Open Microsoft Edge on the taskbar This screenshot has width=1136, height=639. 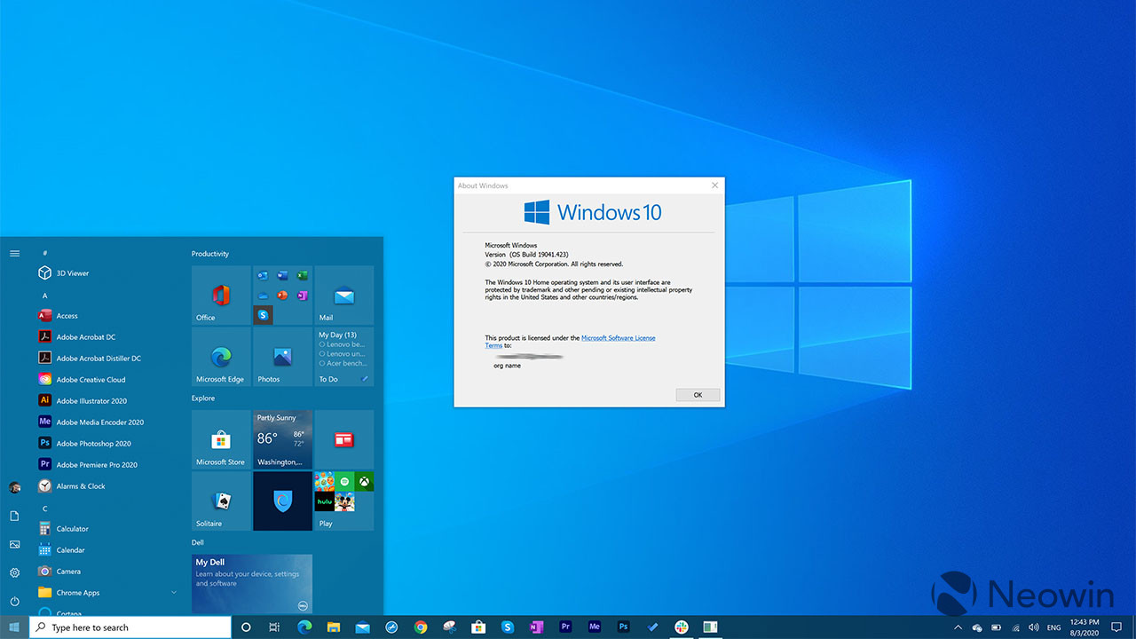(x=304, y=627)
